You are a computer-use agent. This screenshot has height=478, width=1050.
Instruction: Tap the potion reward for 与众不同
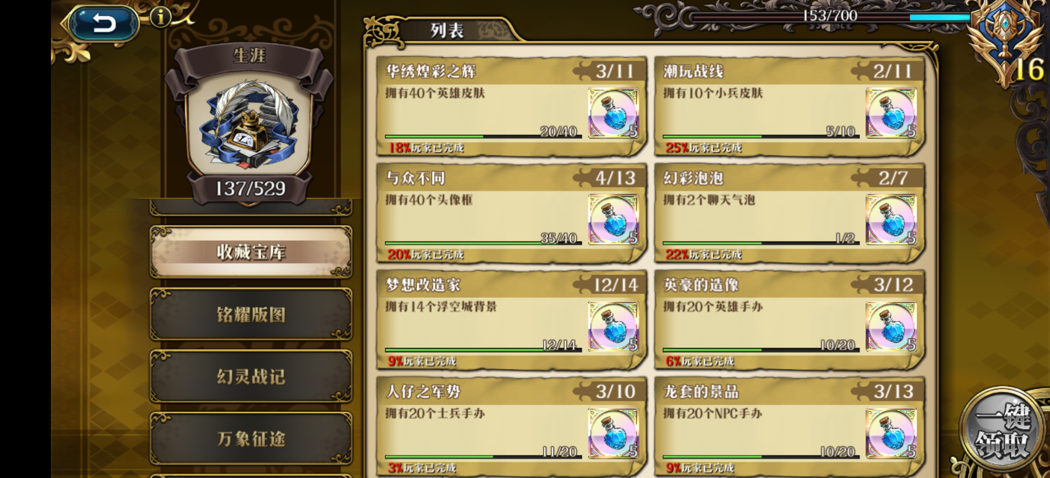(613, 220)
